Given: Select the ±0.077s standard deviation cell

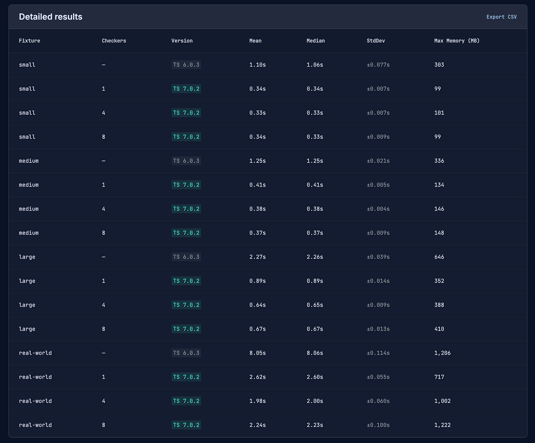Looking at the screenshot, I should (x=378, y=65).
